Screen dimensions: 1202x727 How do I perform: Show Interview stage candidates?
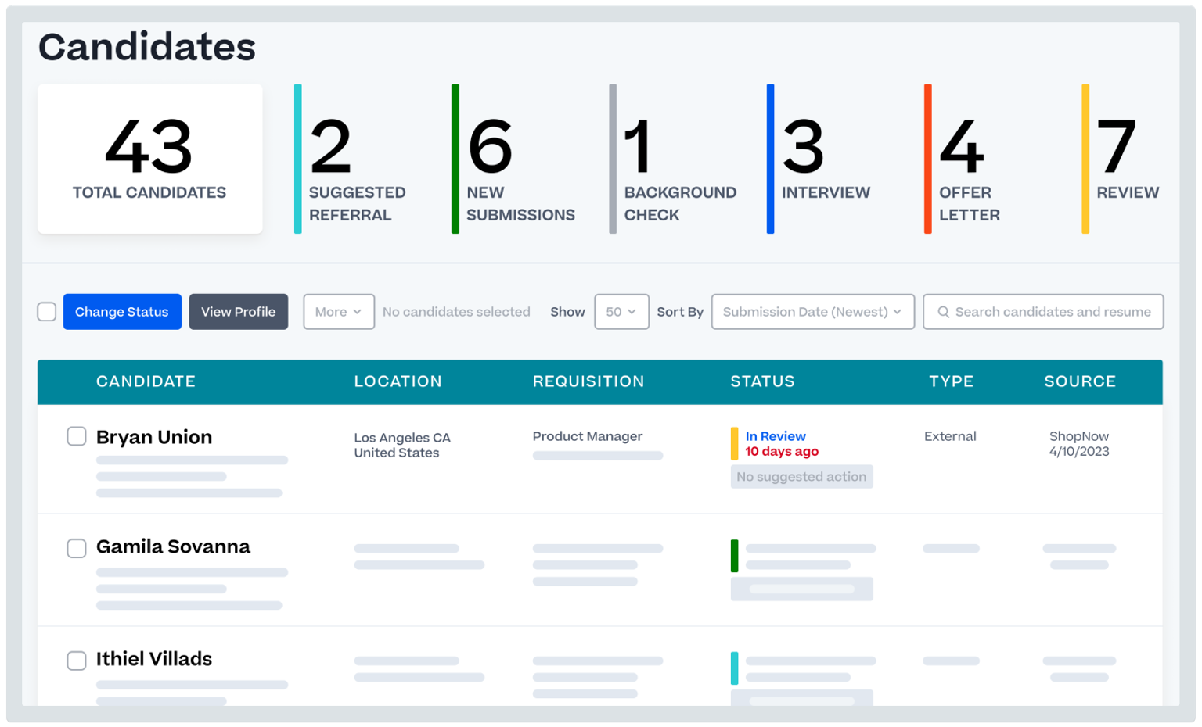click(820, 159)
